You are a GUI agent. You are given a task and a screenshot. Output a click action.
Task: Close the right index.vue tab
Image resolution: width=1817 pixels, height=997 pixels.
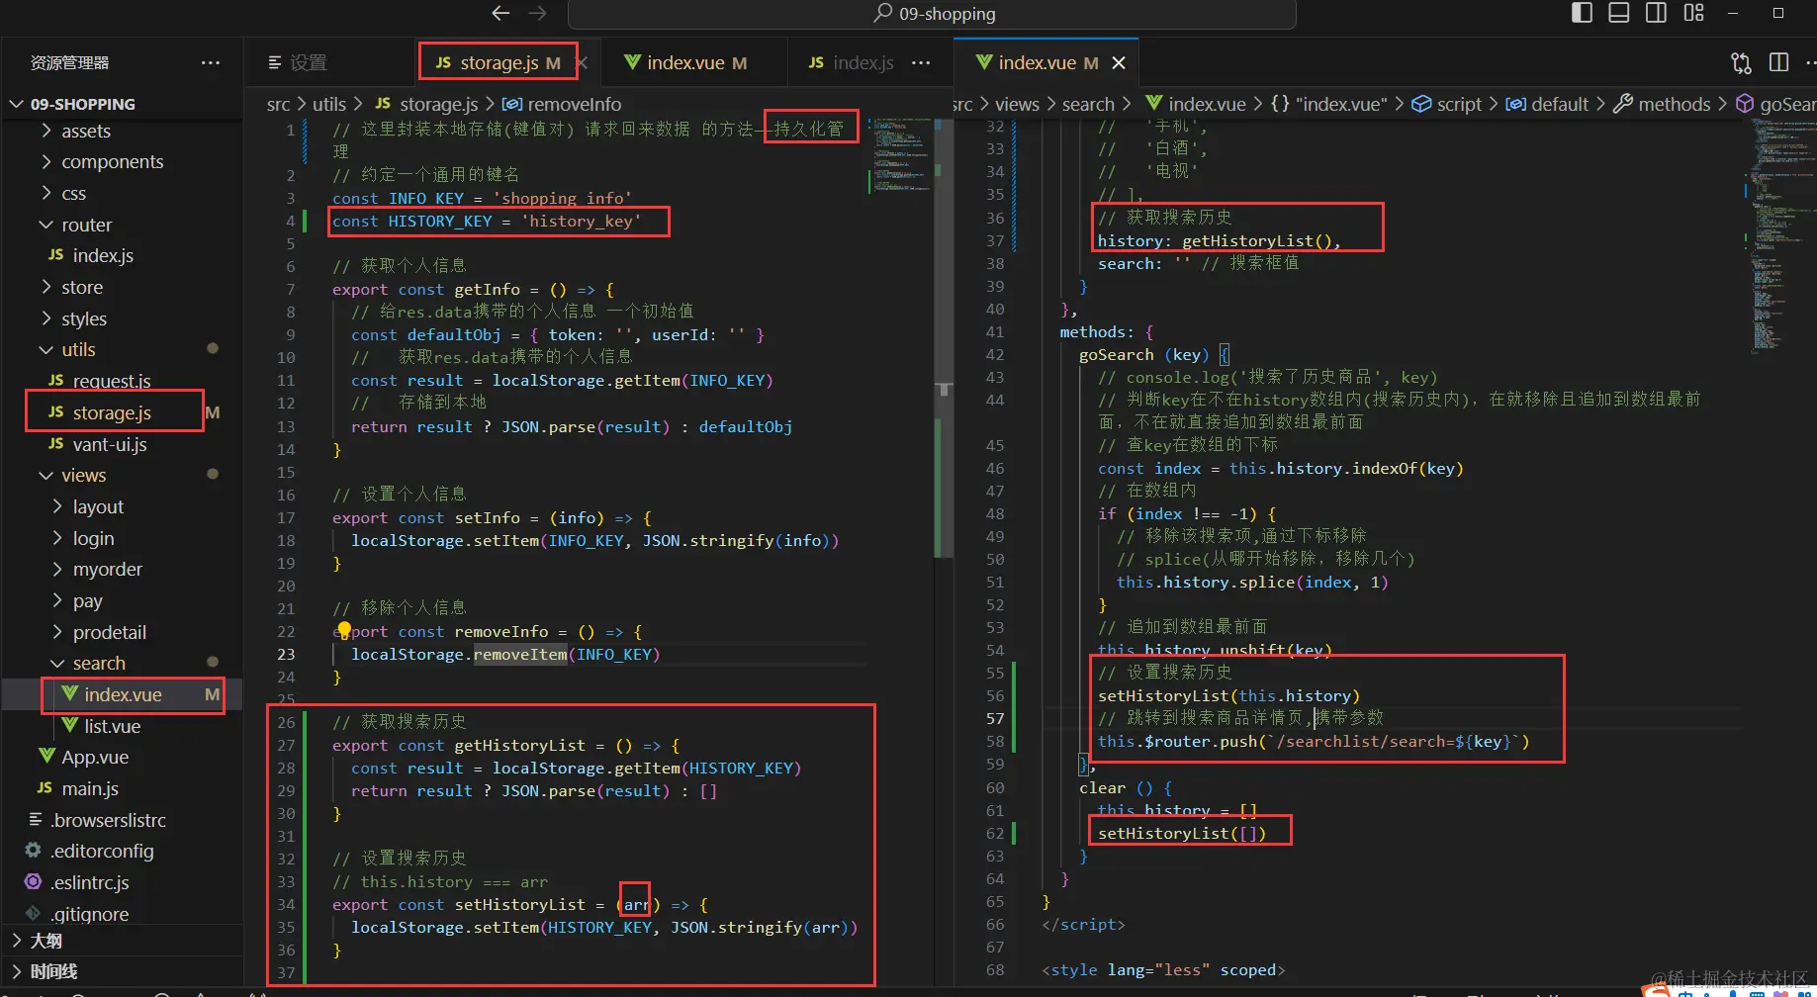tap(1119, 62)
